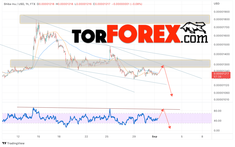235x147 pixels.
Task: Click the 0.00001120 price axis label
Action: tap(221, 85)
